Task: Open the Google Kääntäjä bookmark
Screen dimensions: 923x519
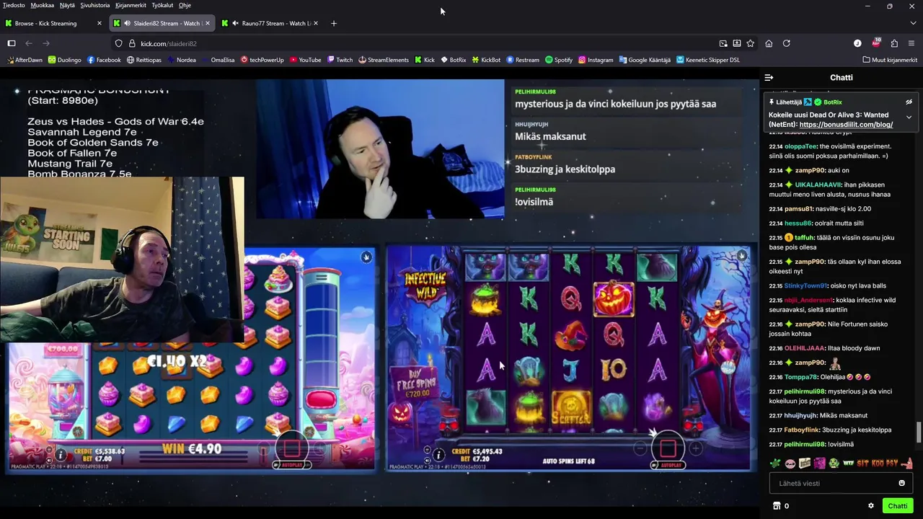Action: [x=644, y=60]
